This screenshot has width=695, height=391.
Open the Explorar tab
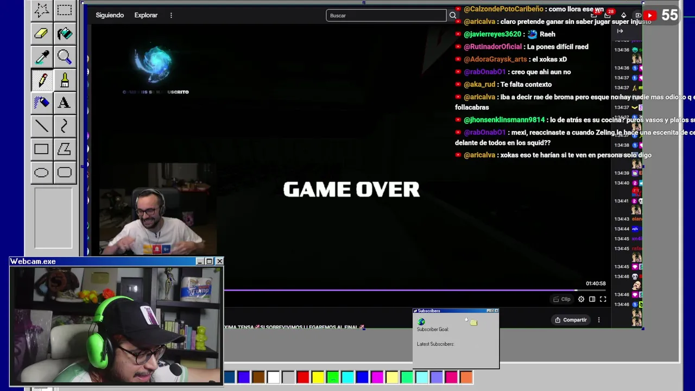pyautogui.click(x=146, y=15)
